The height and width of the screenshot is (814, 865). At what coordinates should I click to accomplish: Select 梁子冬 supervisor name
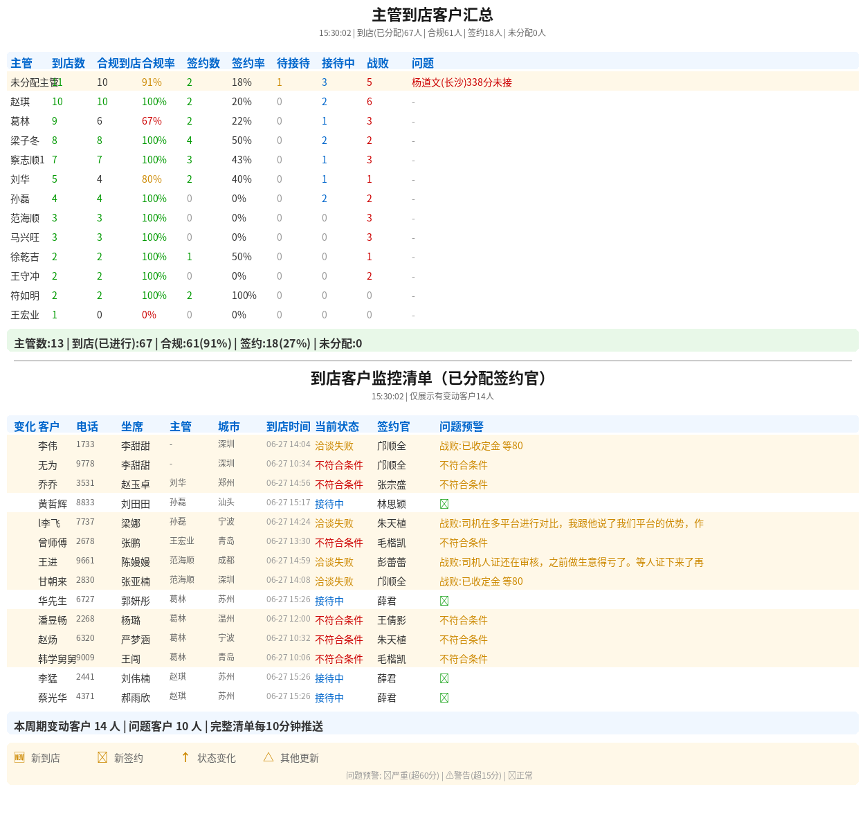click(x=25, y=141)
